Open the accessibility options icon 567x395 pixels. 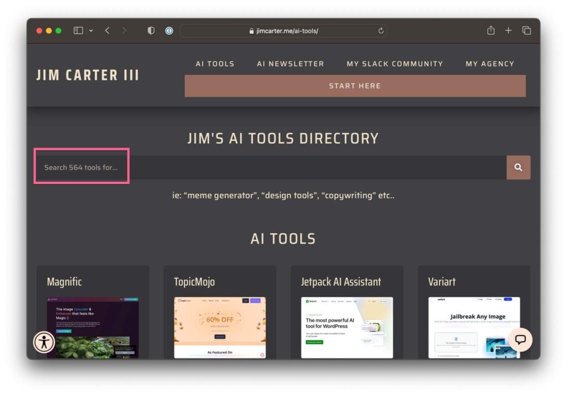pyautogui.click(x=44, y=342)
